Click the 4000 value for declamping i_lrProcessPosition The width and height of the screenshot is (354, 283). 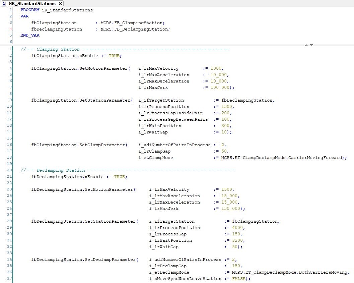click(237, 228)
